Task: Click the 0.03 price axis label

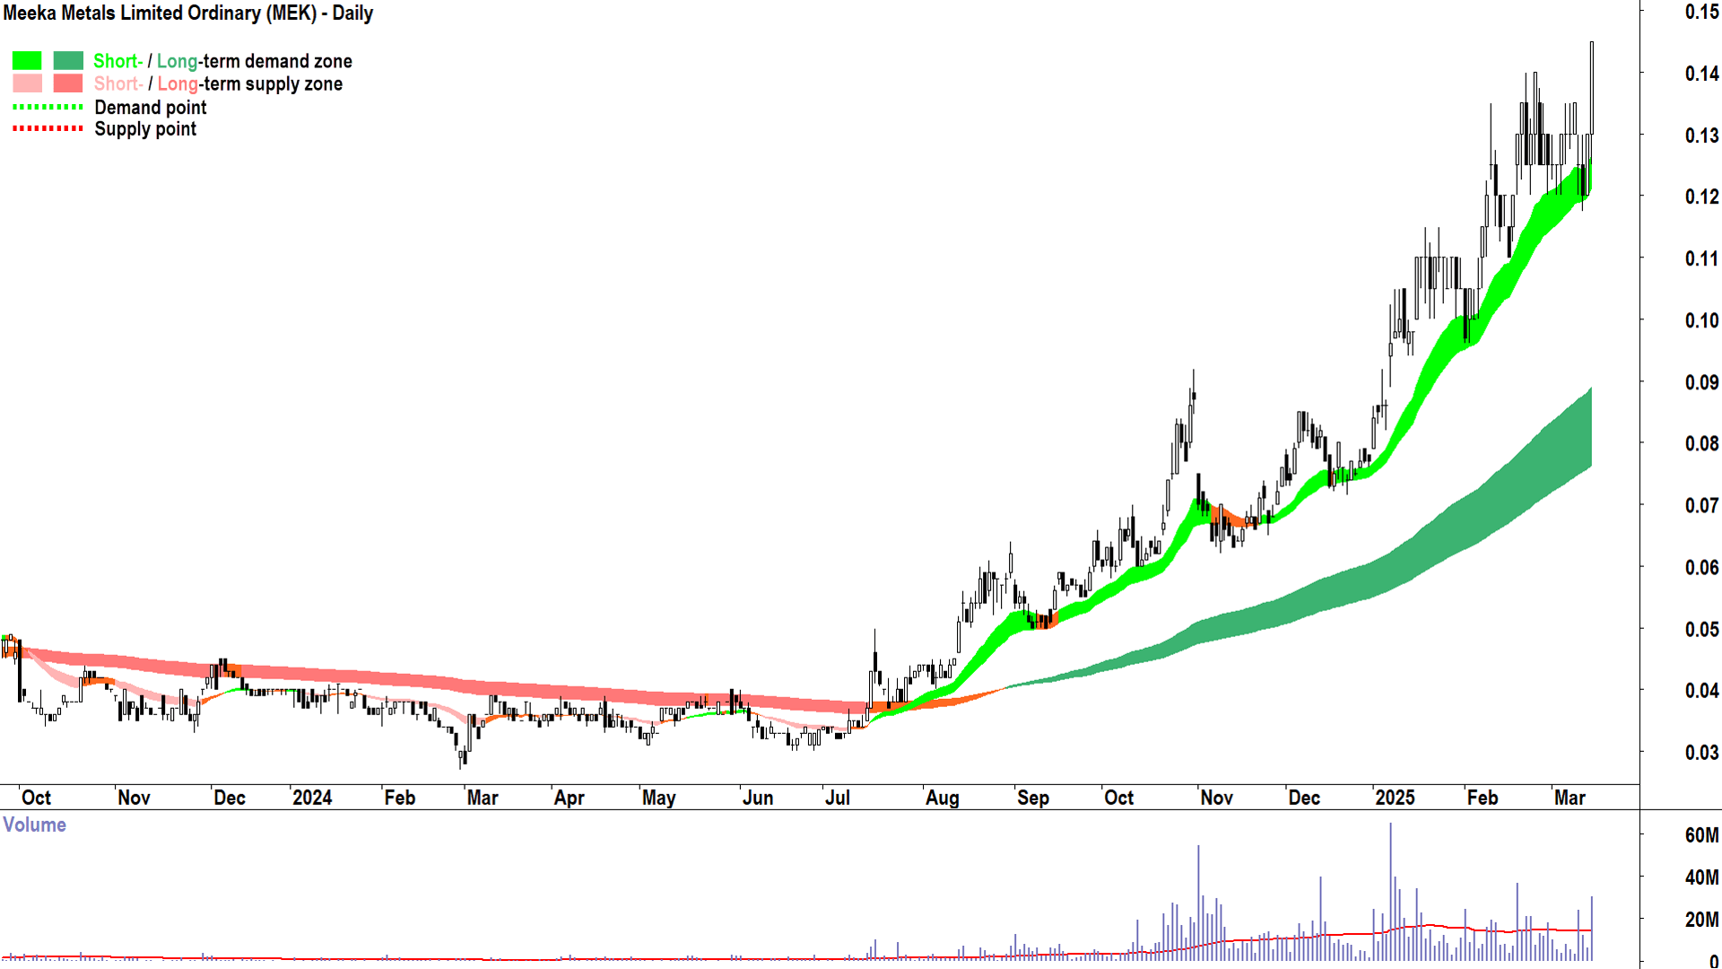Action: pos(1700,753)
